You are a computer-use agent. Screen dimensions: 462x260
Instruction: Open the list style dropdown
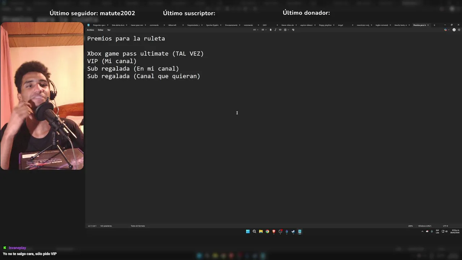tap(263, 30)
